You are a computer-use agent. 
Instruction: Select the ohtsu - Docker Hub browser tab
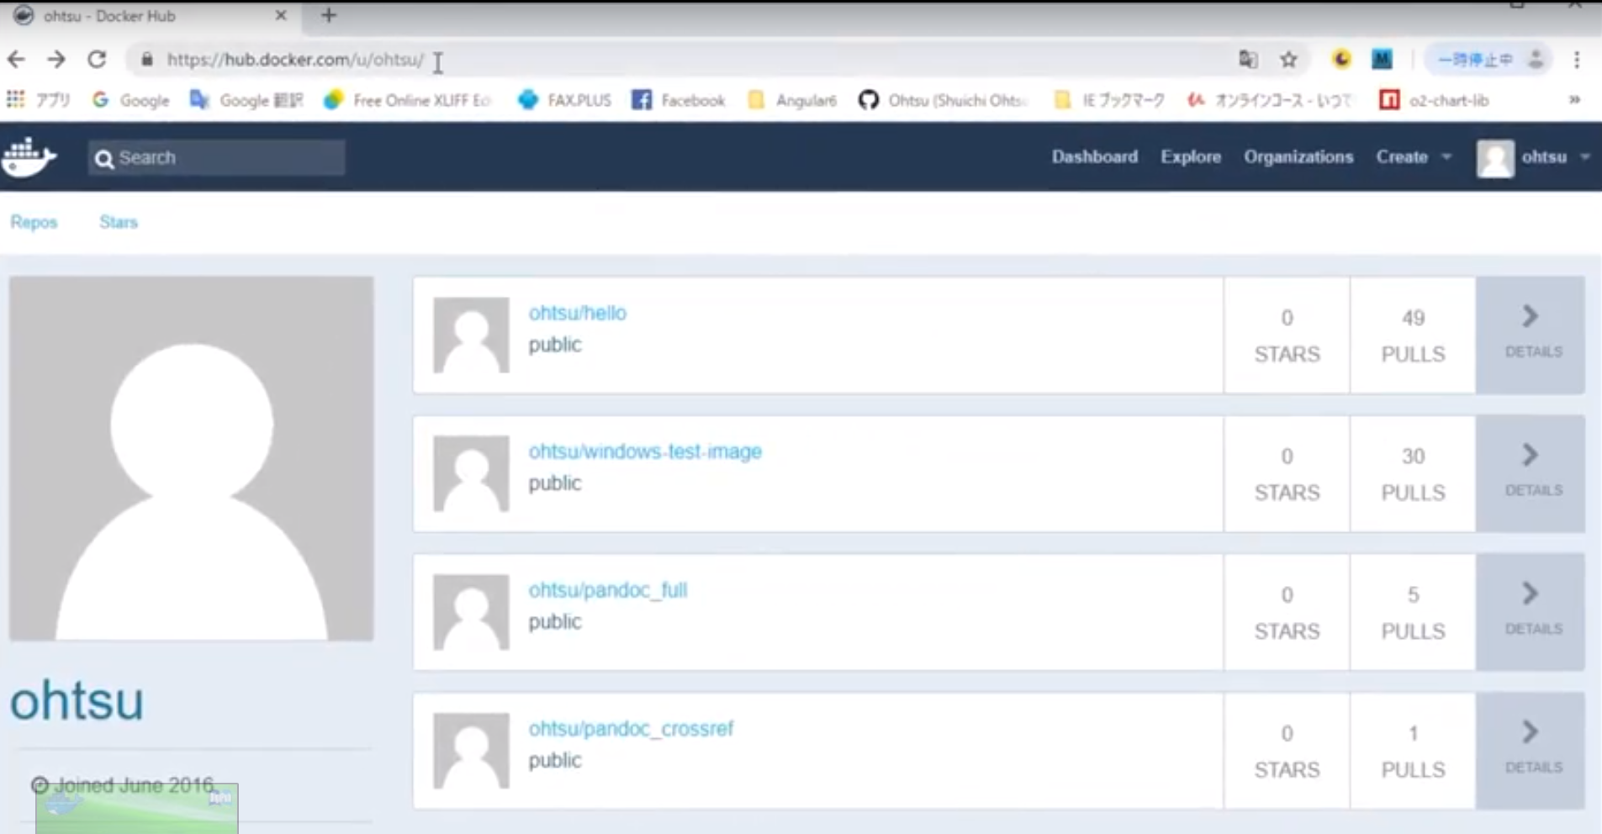[151, 16]
